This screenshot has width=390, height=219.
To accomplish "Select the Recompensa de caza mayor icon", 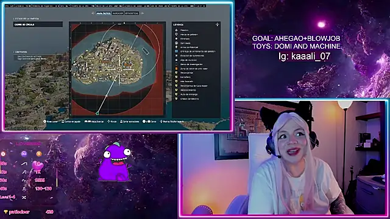I will tap(176, 86).
